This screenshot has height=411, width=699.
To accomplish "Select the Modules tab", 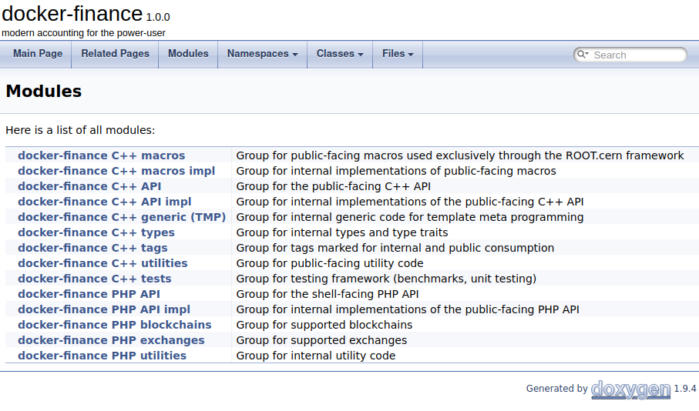I will tap(188, 54).
